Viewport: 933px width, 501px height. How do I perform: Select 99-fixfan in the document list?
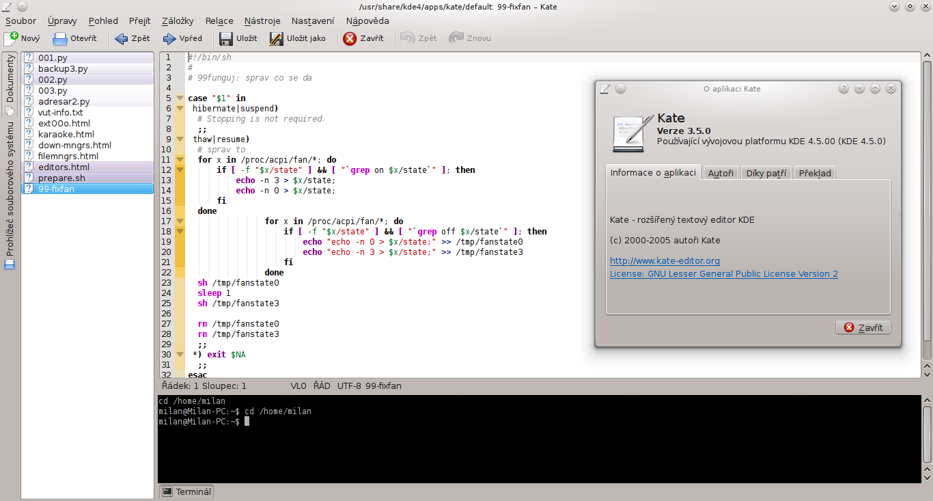(88, 189)
